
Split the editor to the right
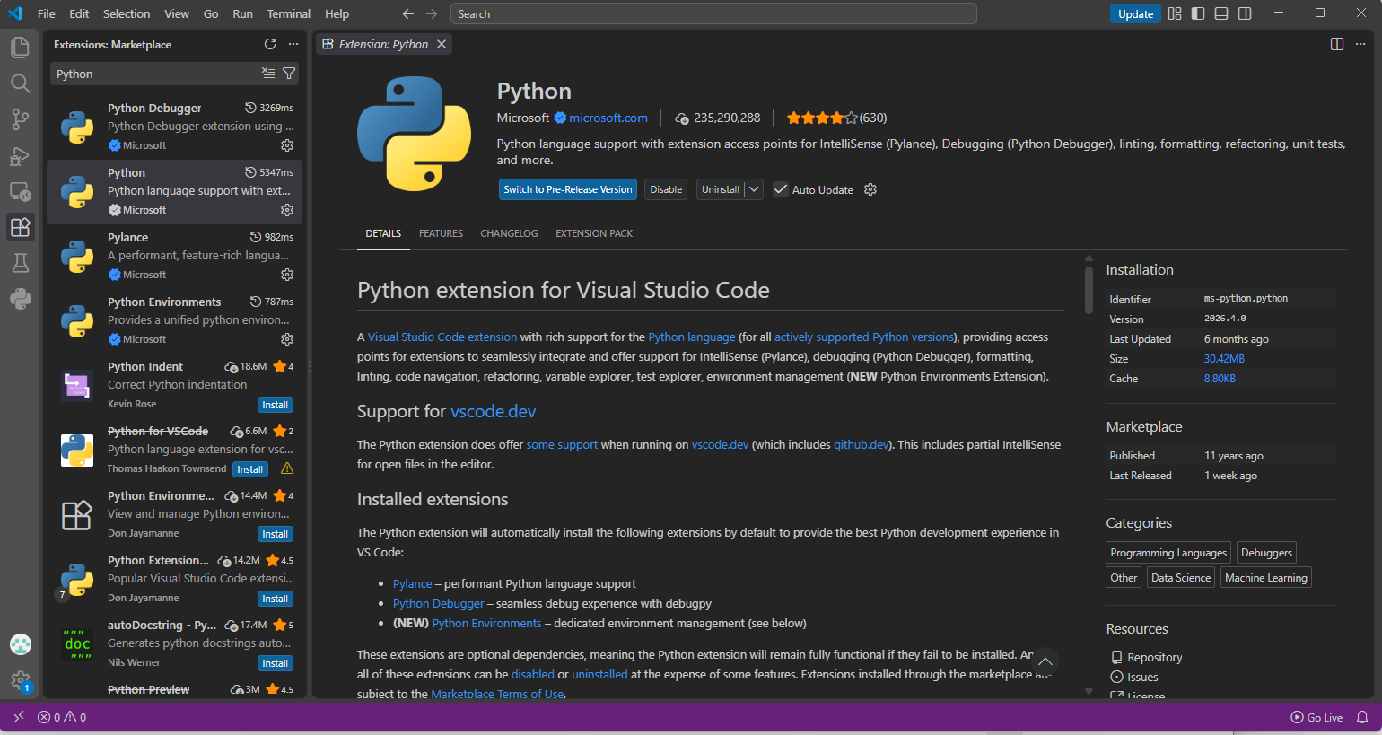(x=1337, y=44)
